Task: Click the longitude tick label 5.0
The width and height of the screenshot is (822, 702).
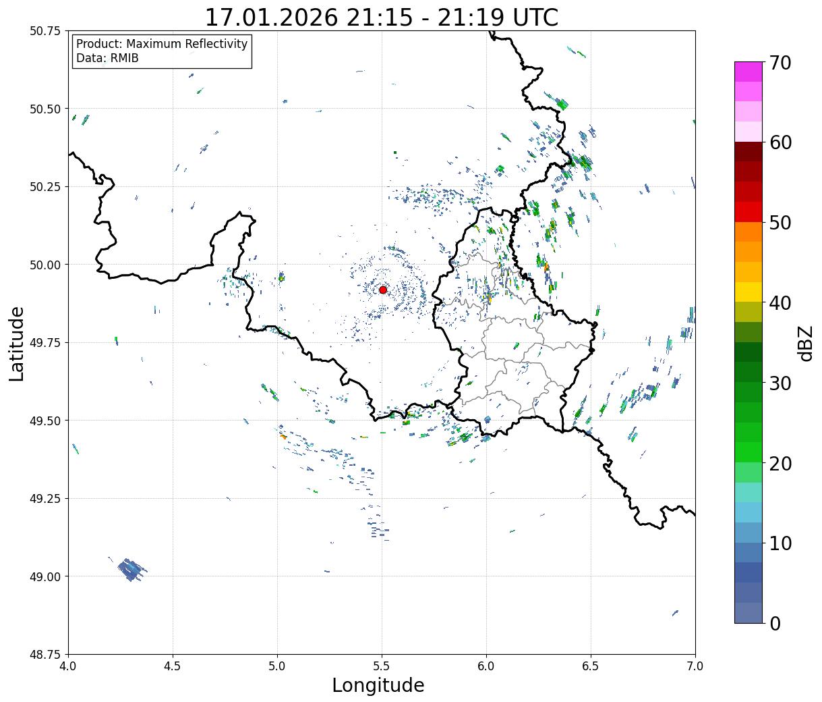Action: point(277,666)
